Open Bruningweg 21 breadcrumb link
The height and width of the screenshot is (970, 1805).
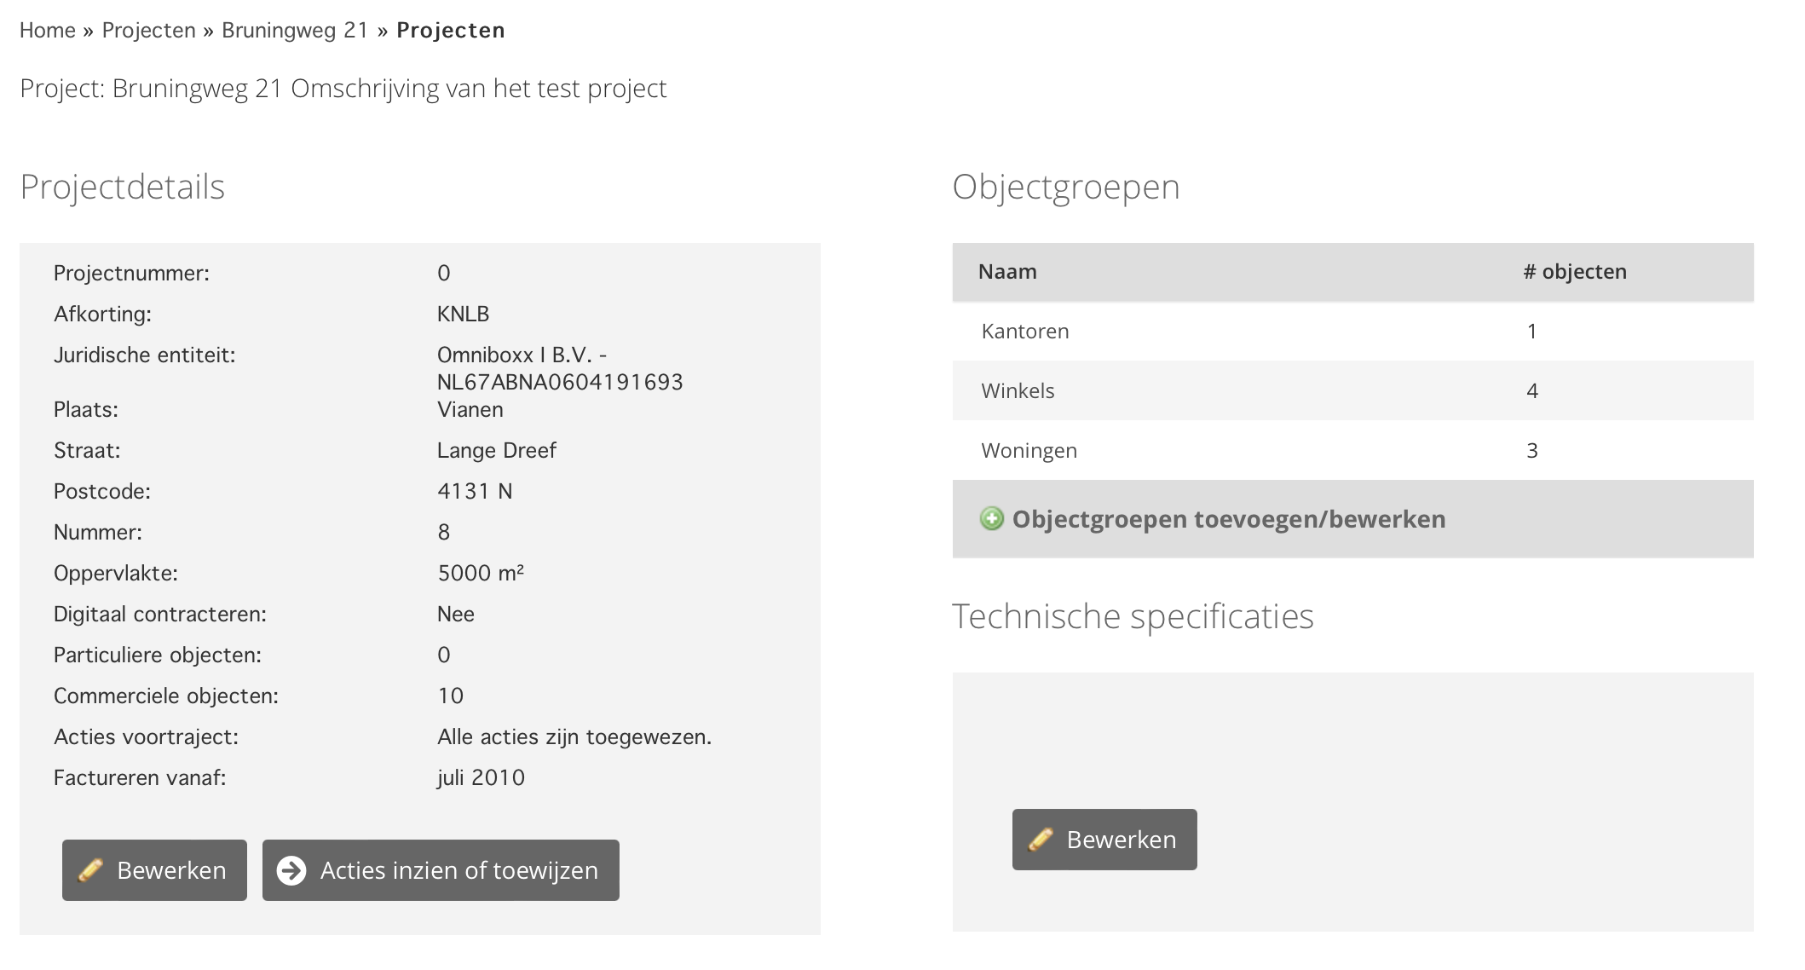[295, 31]
